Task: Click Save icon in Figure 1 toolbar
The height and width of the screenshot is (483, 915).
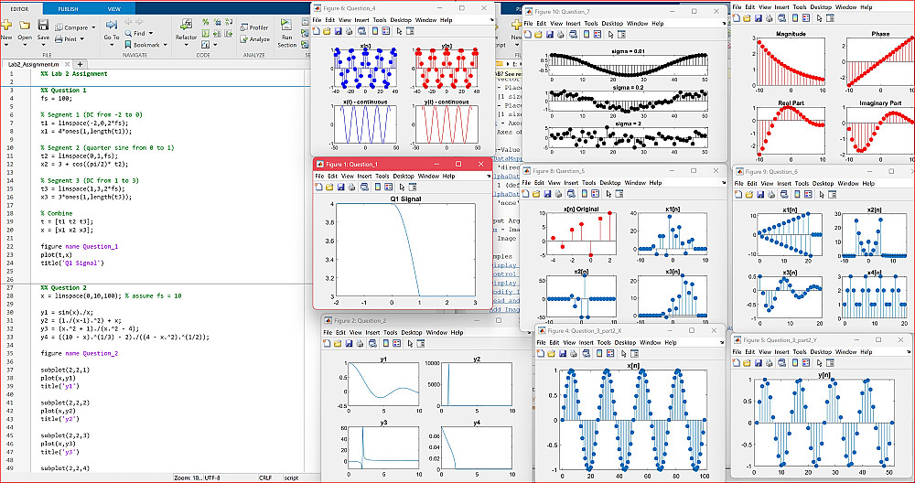Action: point(339,188)
